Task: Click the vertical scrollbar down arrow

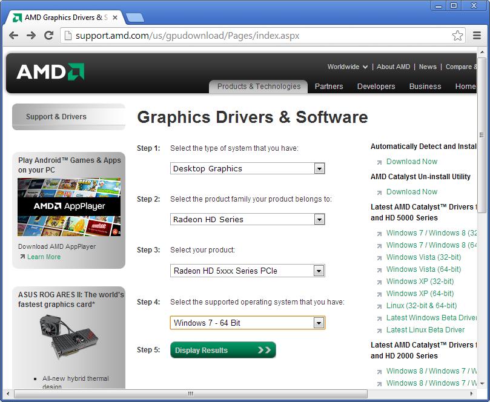Action: 482,383
